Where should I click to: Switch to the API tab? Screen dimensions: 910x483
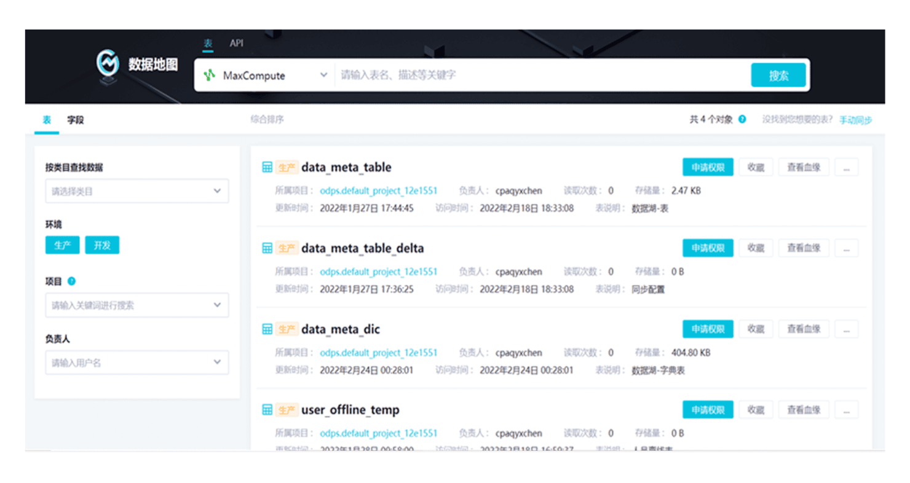237,44
